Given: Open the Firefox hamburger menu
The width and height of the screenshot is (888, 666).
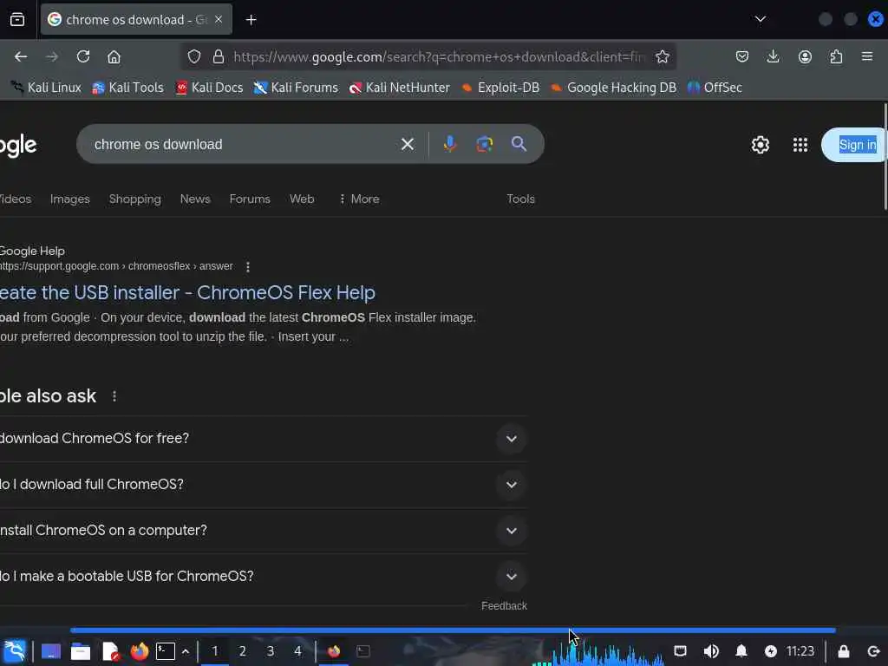Looking at the screenshot, I should [867, 56].
